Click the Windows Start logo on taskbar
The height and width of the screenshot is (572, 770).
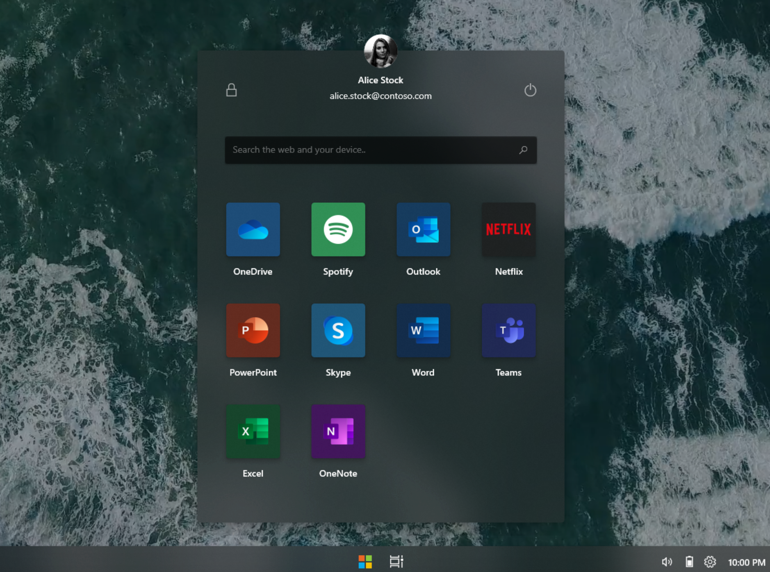tap(365, 562)
